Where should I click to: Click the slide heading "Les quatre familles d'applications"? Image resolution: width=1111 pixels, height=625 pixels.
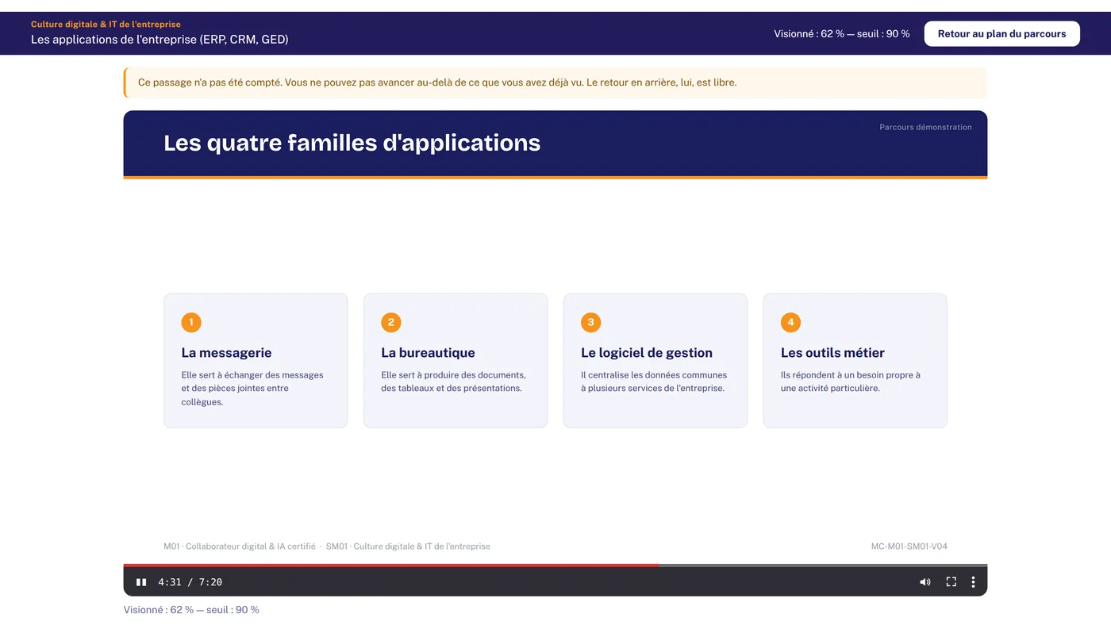pyautogui.click(x=352, y=143)
